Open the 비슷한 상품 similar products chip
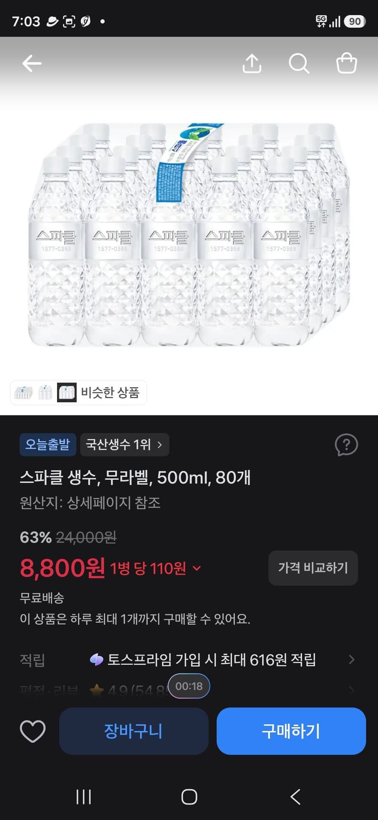This screenshot has height=820, width=378. pyautogui.click(x=79, y=393)
